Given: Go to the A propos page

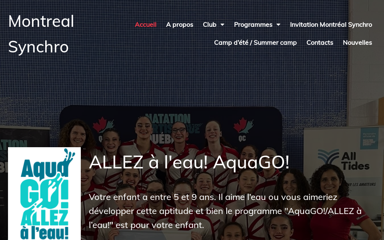Looking at the screenshot, I should coord(180,24).
